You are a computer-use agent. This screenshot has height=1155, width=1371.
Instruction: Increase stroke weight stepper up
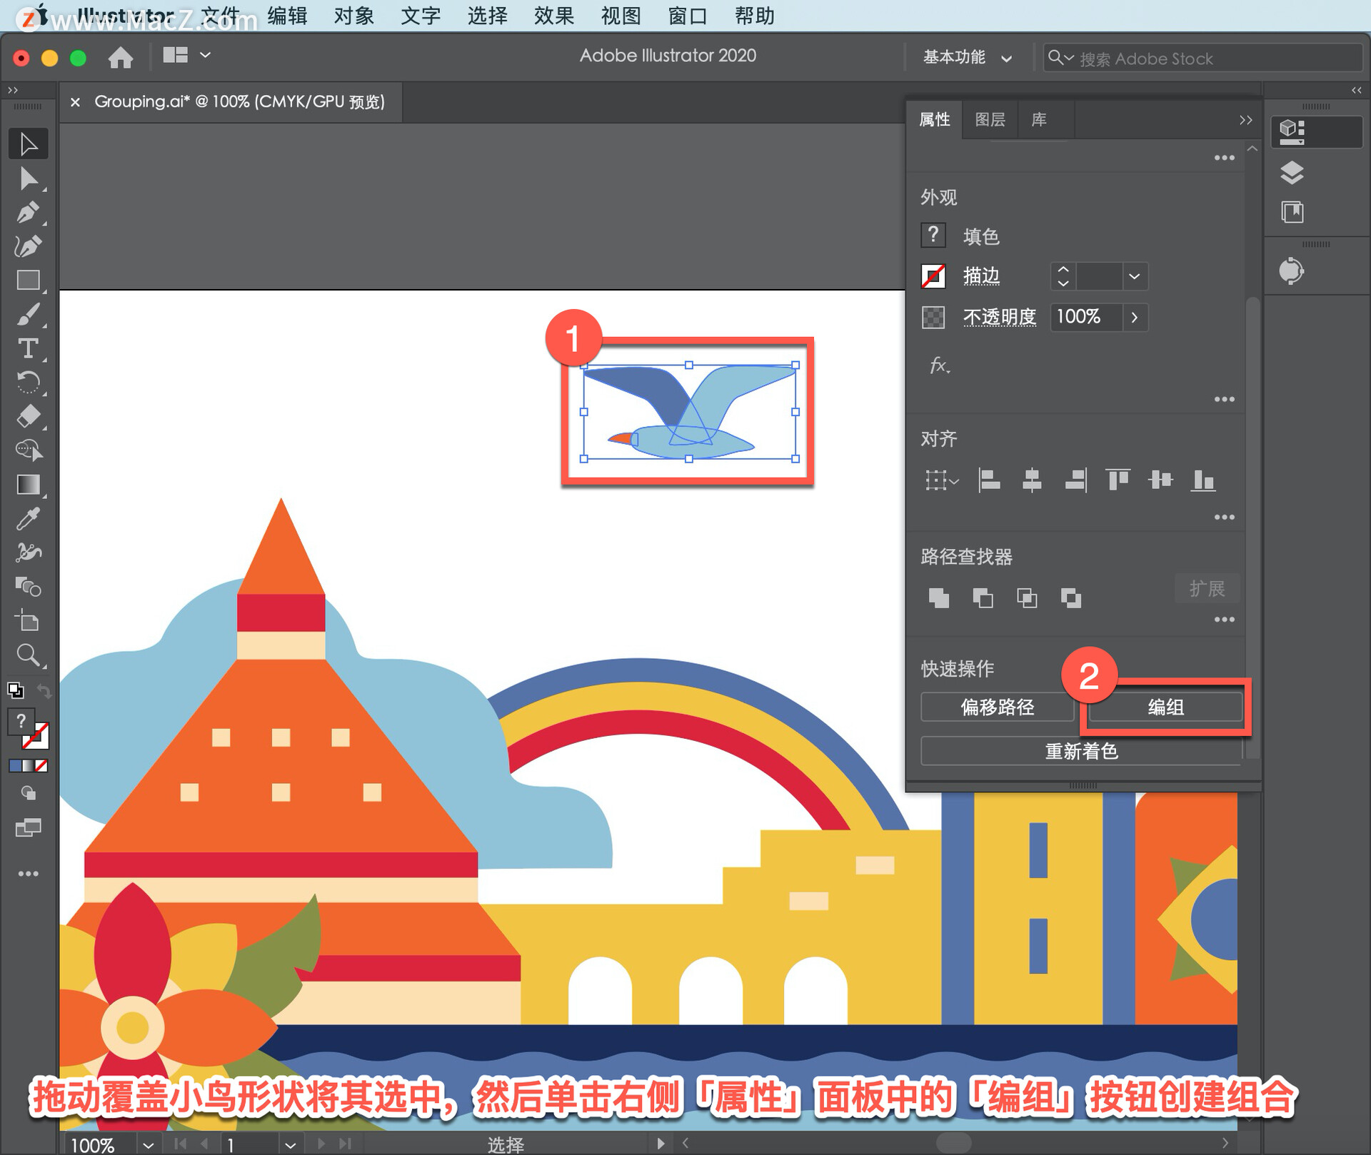pyautogui.click(x=1063, y=270)
